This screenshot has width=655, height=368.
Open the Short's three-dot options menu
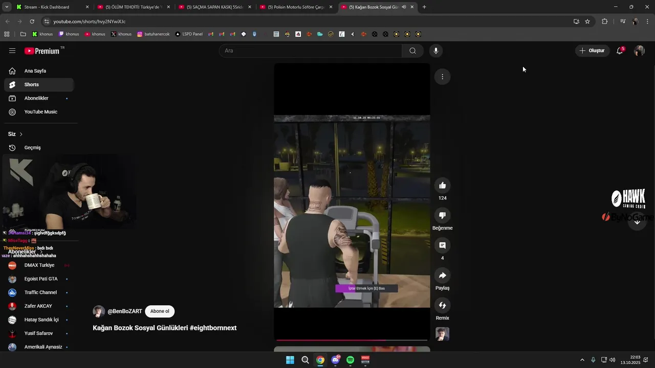(443, 77)
